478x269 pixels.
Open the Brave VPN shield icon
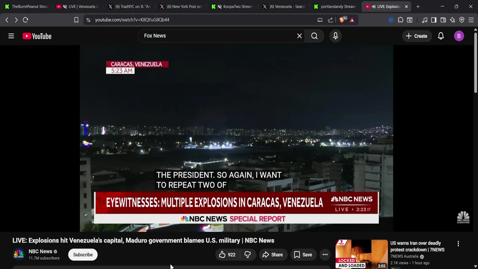[x=462, y=20]
